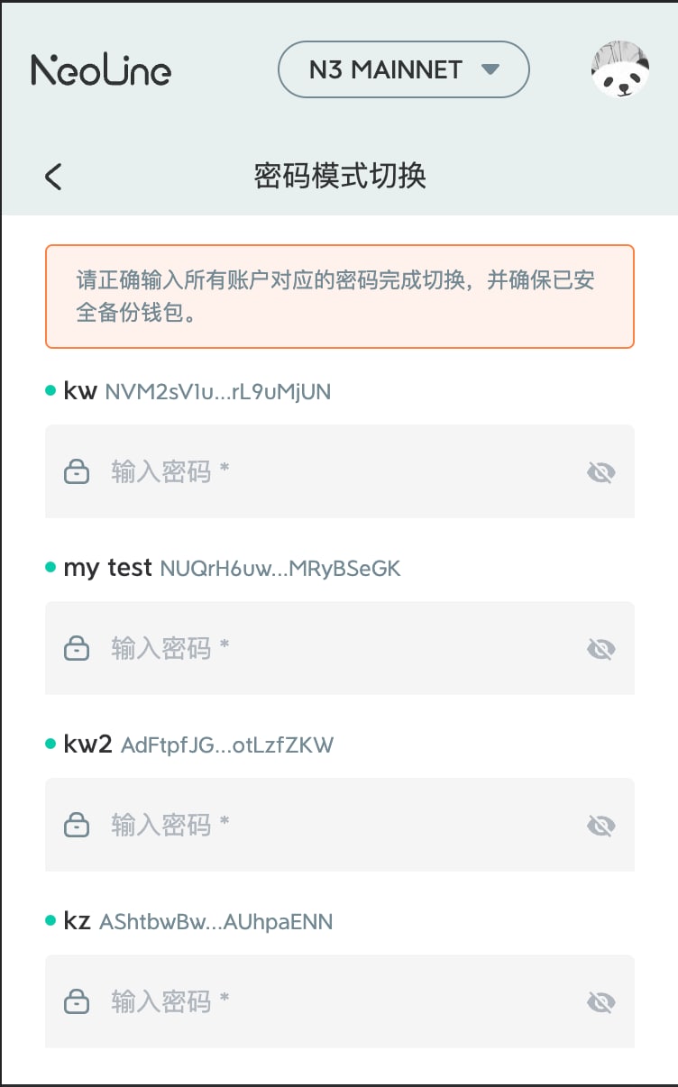Click the lock icon for kw2 account
This screenshot has height=1087, width=678.
[x=78, y=825]
